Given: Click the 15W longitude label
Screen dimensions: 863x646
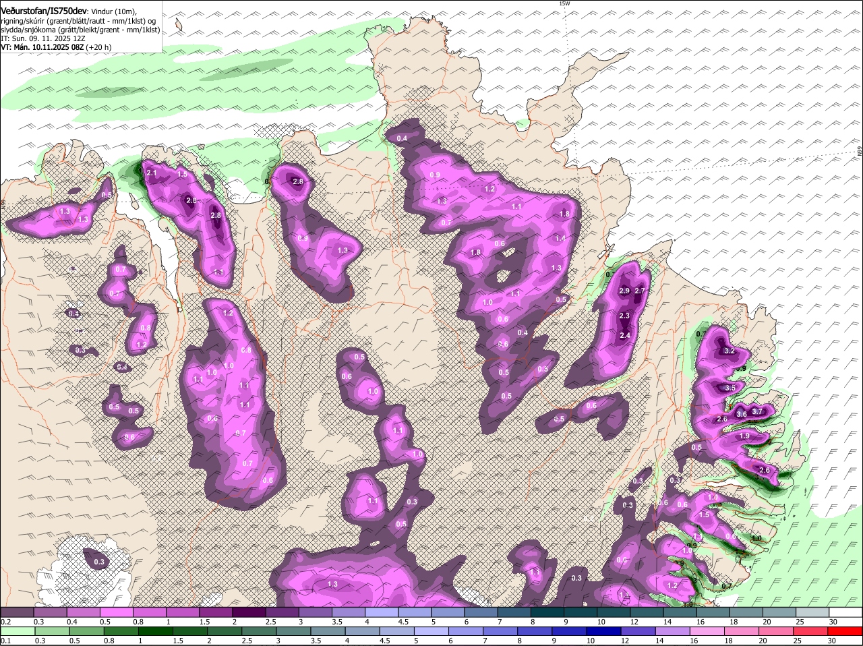Looking at the screenshot, I should click(x=564, y=3).
